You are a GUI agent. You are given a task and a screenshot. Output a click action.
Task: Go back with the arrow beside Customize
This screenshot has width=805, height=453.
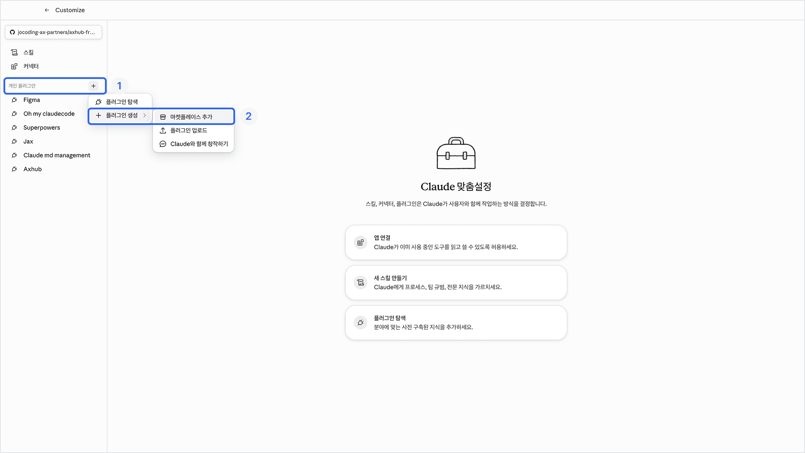pyautogui.click(x=47, y=10)
